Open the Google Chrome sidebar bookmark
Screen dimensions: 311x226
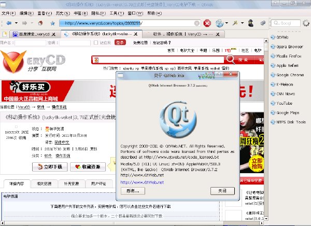point(287,75)
